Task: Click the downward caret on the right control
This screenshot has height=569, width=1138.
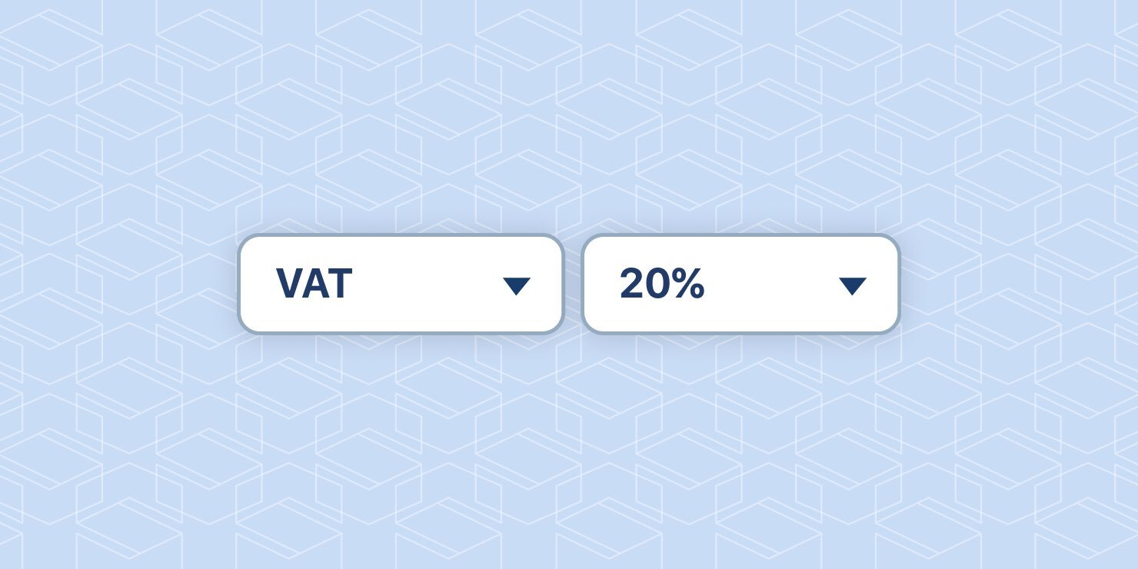Action: click(x=853, y=284)
